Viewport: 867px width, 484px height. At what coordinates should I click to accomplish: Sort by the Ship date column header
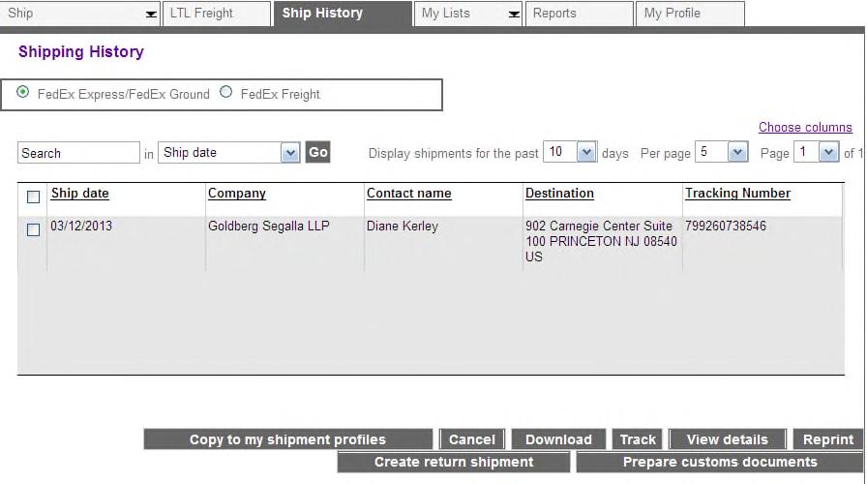point(79,193)
